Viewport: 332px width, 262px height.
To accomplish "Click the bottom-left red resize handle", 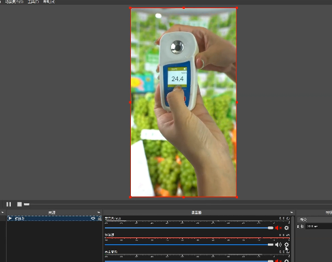I will [130, 197].
